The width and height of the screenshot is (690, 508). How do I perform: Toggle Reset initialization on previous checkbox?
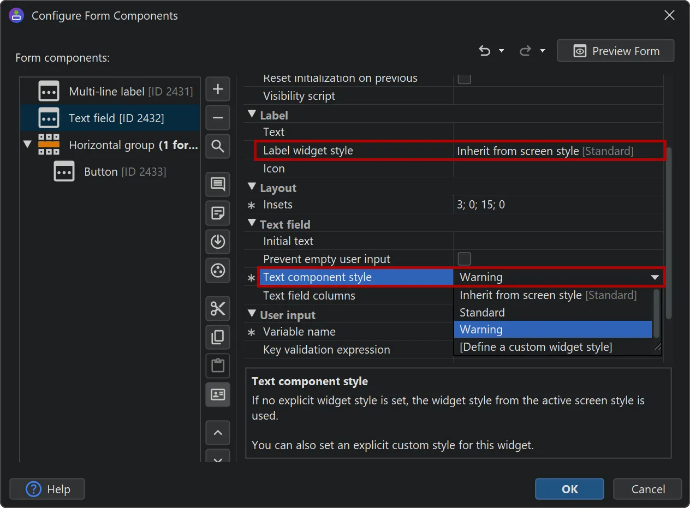point(464,78)
